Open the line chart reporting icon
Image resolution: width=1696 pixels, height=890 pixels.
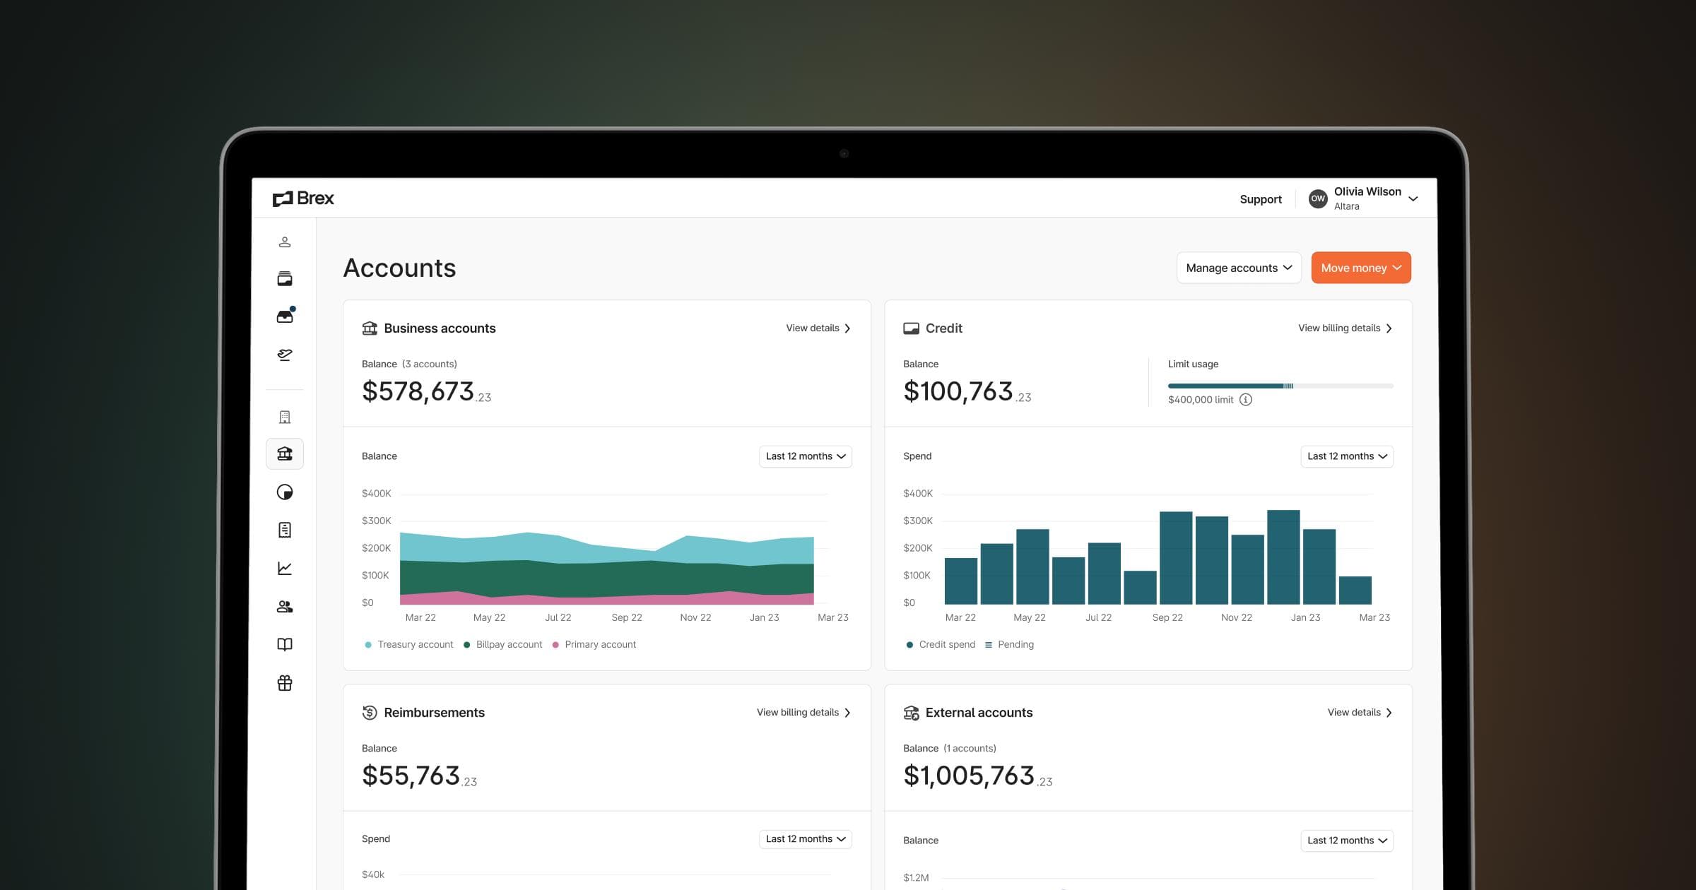(285, 569)
